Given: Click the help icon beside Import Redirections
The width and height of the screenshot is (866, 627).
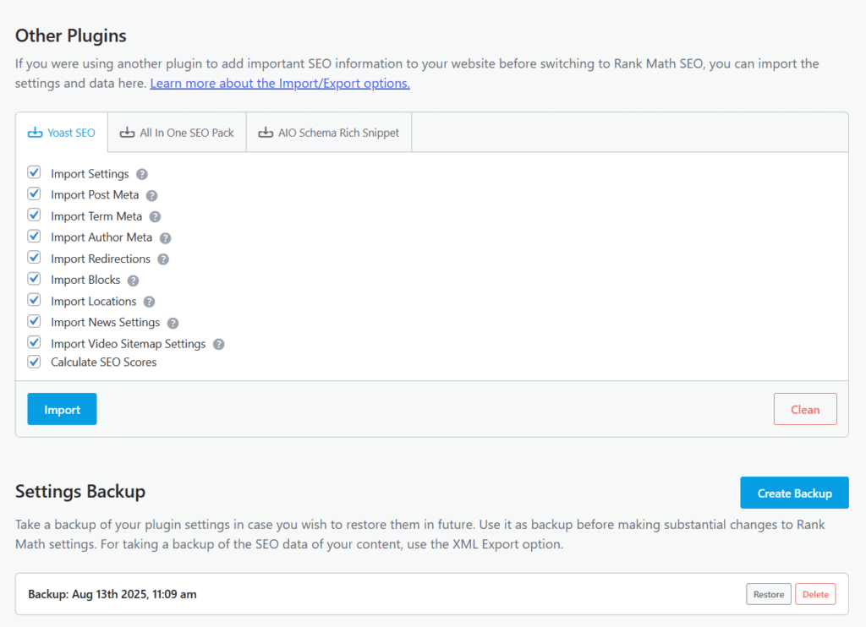Looking at the screenshot, I should (x=163, y=259).
